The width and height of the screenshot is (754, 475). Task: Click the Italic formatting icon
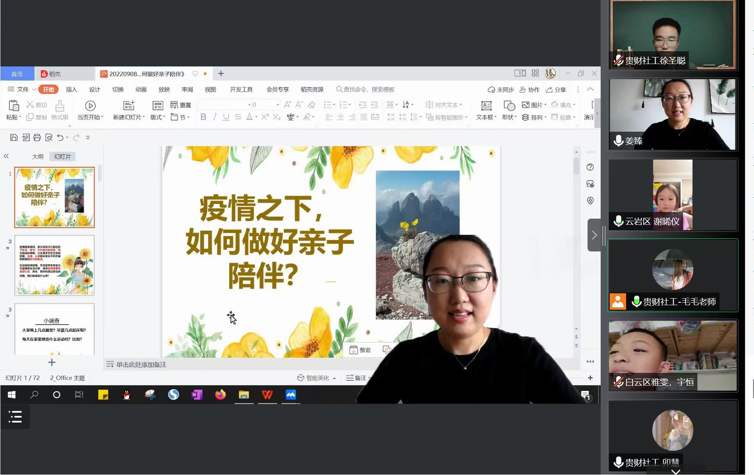coord(214,117)
